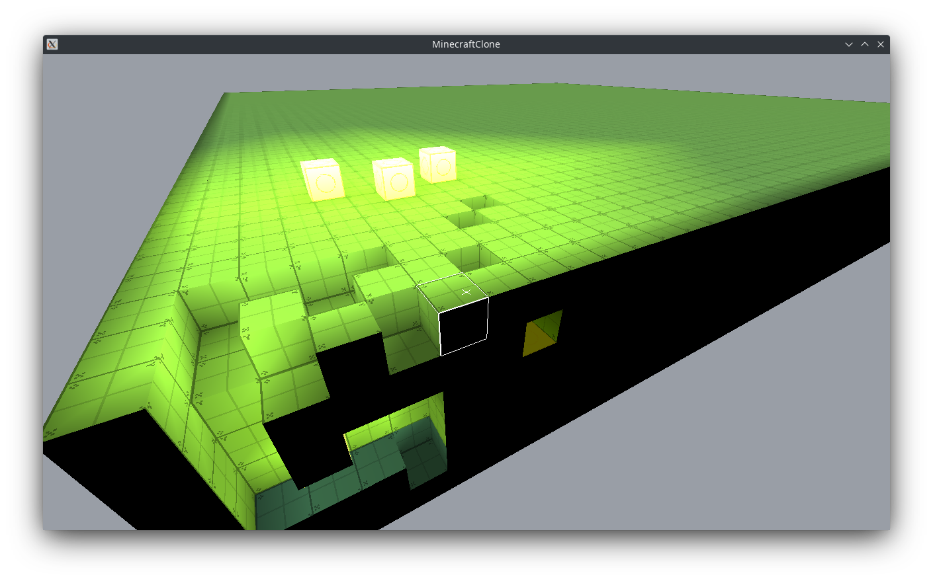Select the middle glowing lamp block

pos(394,178)
